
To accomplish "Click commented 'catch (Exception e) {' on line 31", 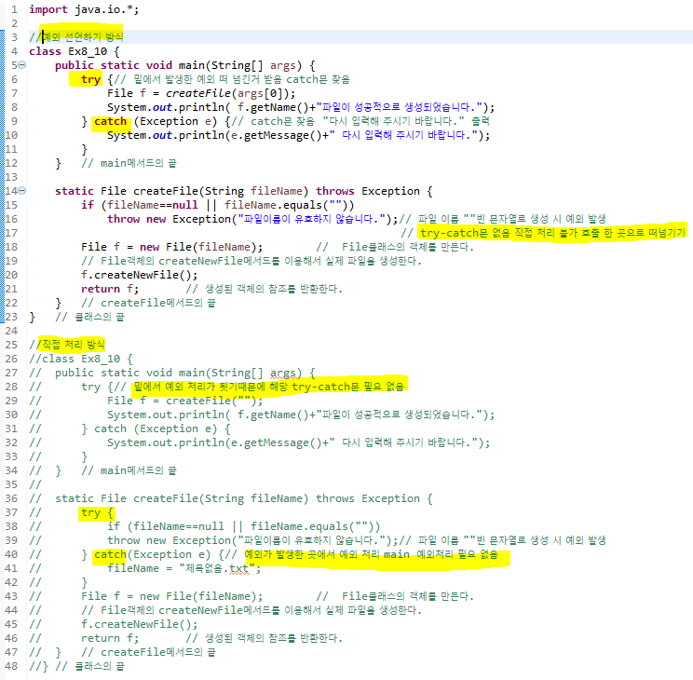I will pos(163,428).
